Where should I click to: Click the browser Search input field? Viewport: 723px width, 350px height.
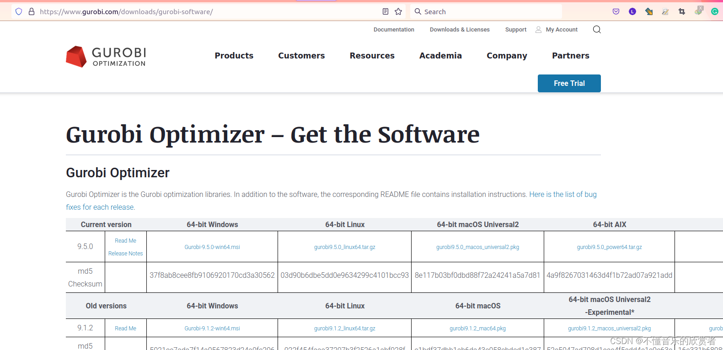(486, 11)
